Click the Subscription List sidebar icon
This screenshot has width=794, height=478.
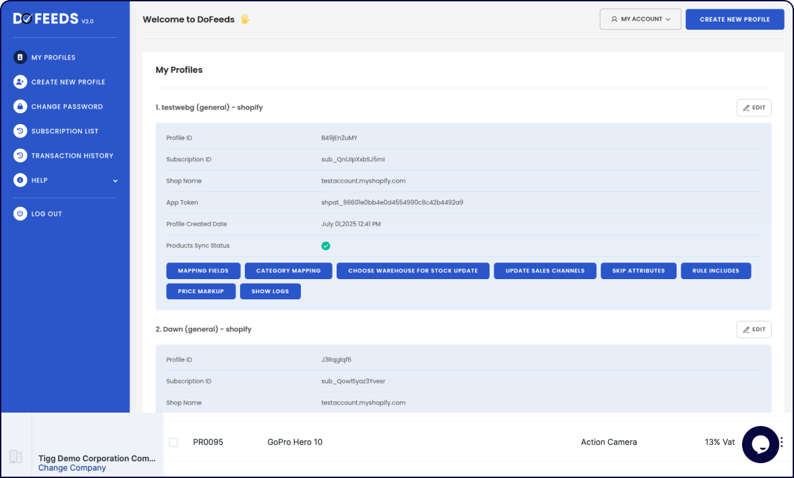[20, 131]
